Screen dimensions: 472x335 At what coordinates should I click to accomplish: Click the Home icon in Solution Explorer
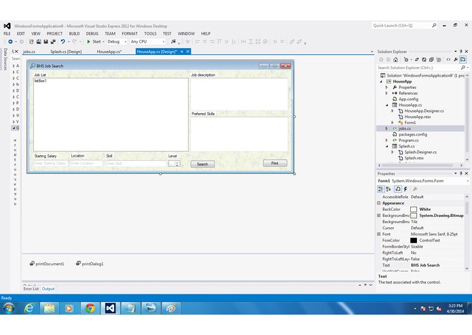click(x=395, y=60)
